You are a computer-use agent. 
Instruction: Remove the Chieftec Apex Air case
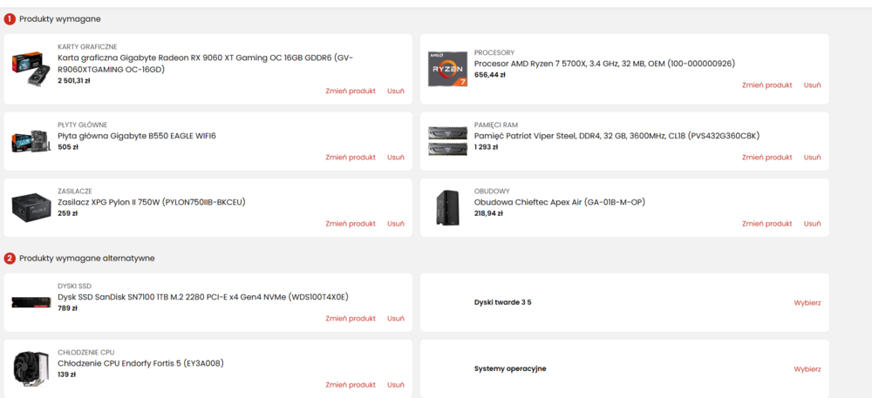coord(812,224)
